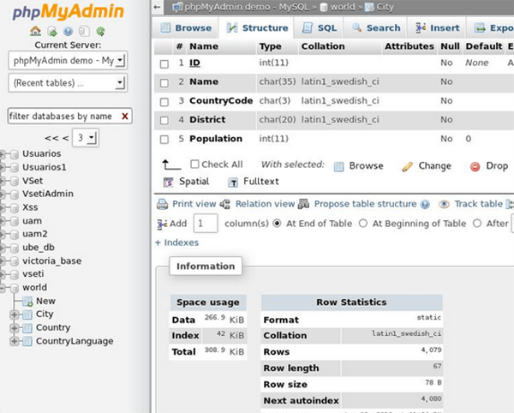Image resolution: width=514 pixels, height=413 pixels.
Task: Expand the CountryLanguage table node
Action: coord(14,342)
